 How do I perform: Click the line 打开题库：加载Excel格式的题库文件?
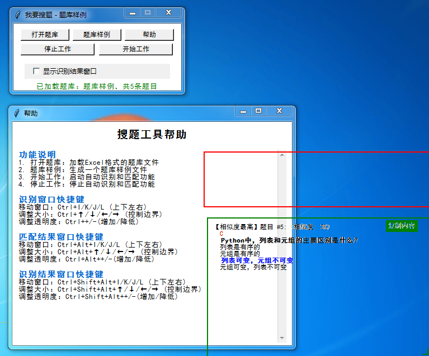point(88,163)
